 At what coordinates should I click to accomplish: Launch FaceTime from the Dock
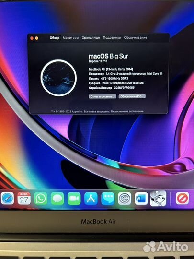click(74, 199)
